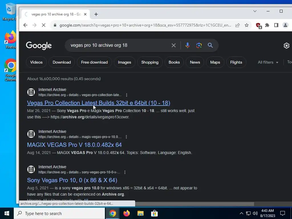Open Windows Start menu
The height and width of the screenshot is (219, 292).
7,213
